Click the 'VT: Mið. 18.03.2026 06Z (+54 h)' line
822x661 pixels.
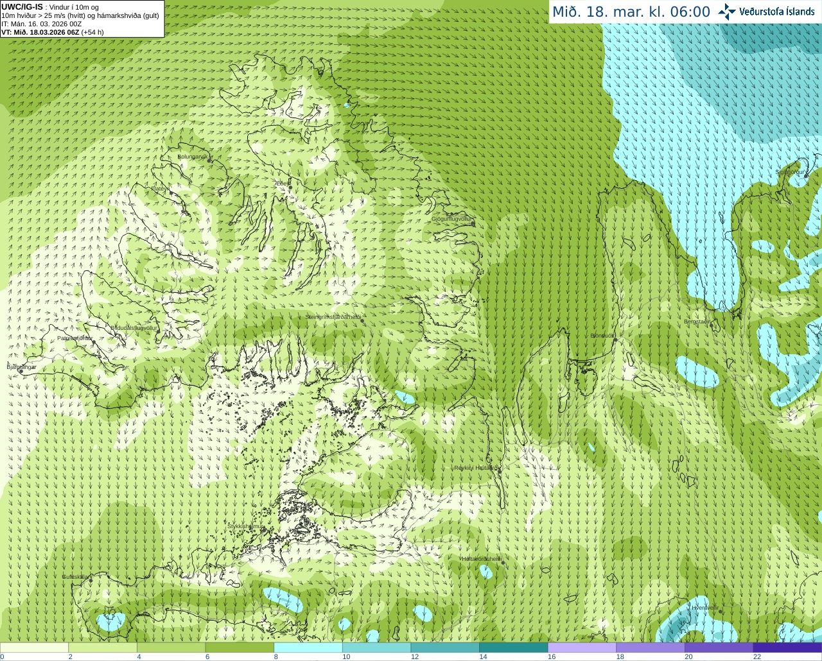(x=53, y=32)
